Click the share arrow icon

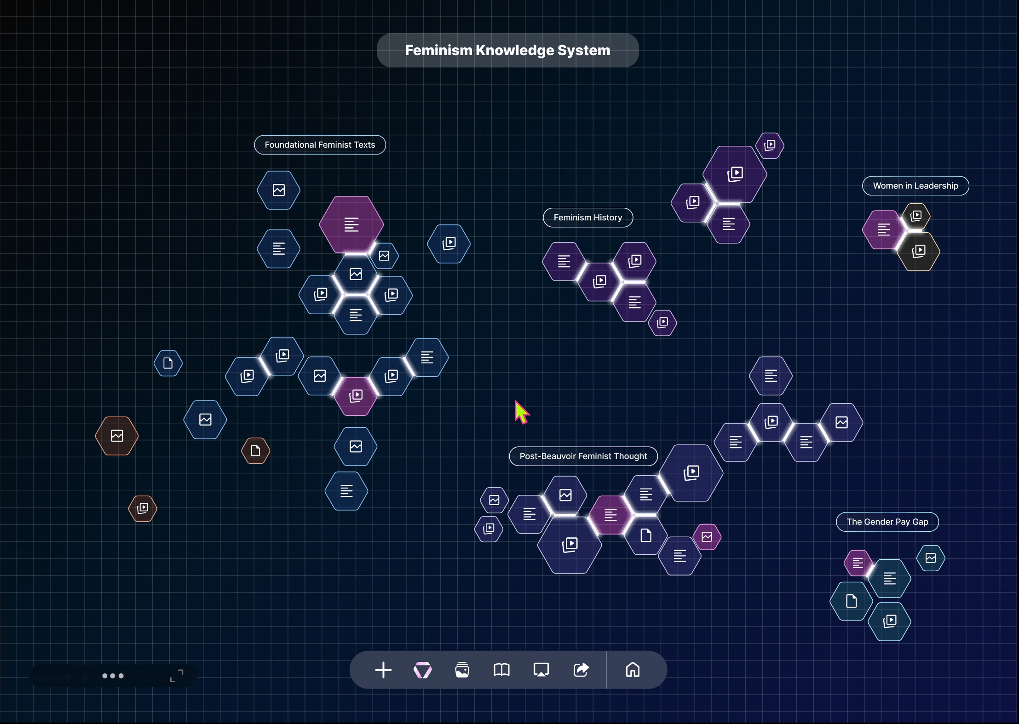[581, 670]
